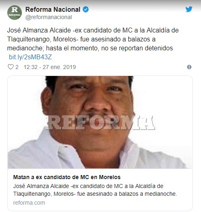201x212 pixels.
Task: Follow the bit.ly/2sMB43Z short link
Action: click(30, 57)
